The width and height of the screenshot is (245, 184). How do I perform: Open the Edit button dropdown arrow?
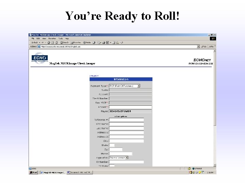111,43
